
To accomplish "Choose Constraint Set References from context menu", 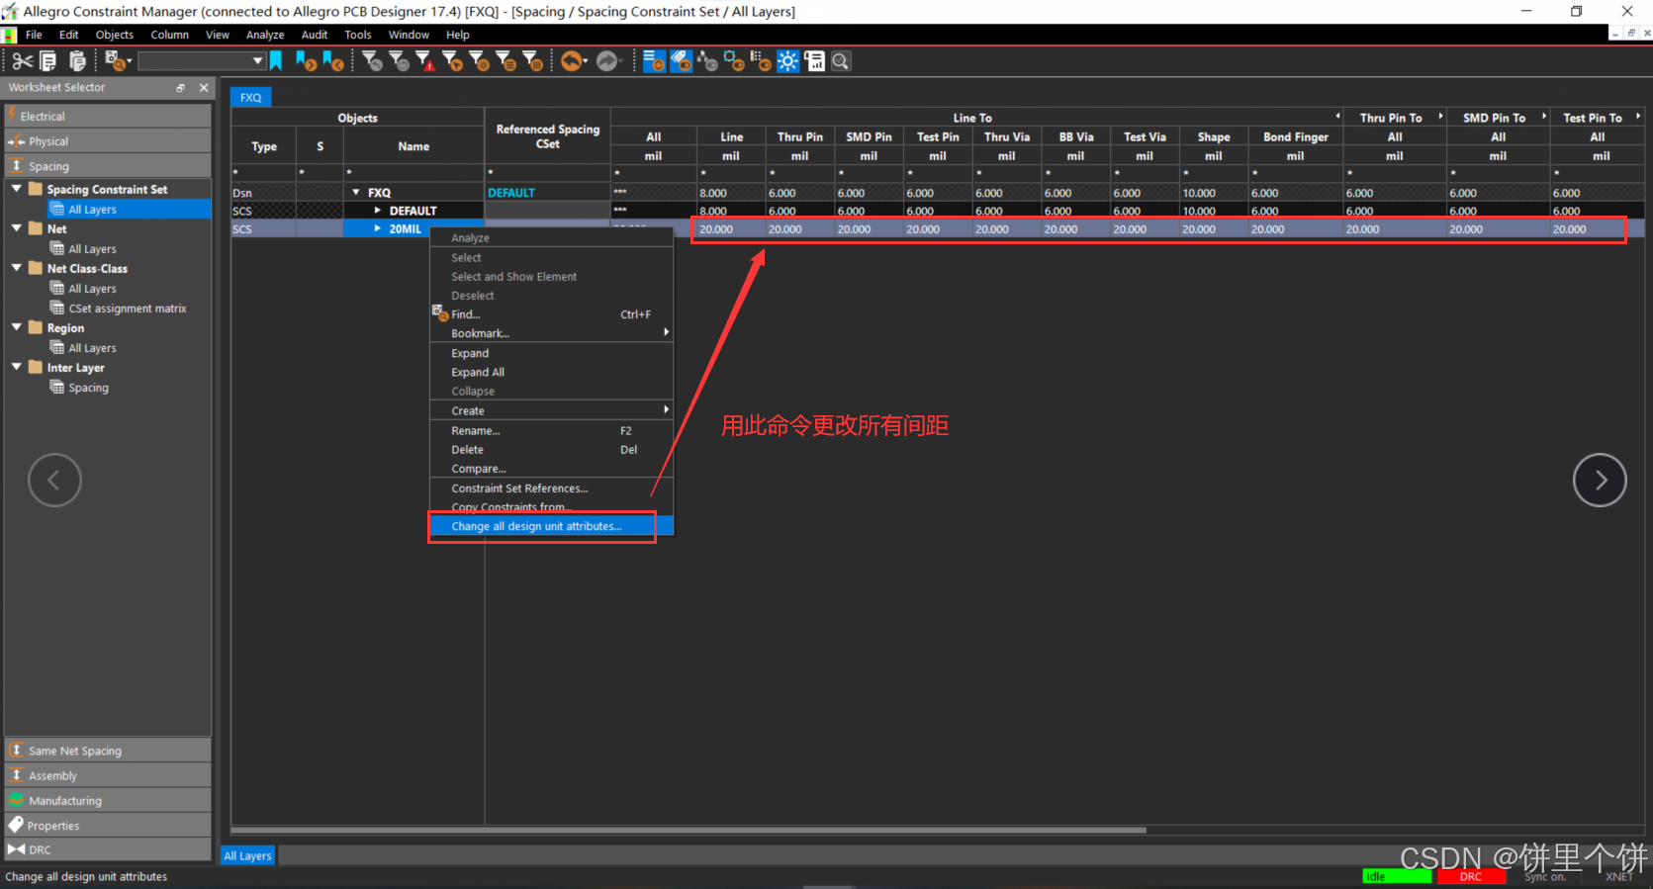I will [551, 489].
